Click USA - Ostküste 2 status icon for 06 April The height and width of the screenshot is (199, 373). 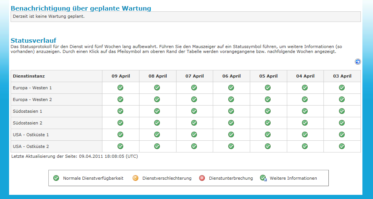tap(231, 146)
